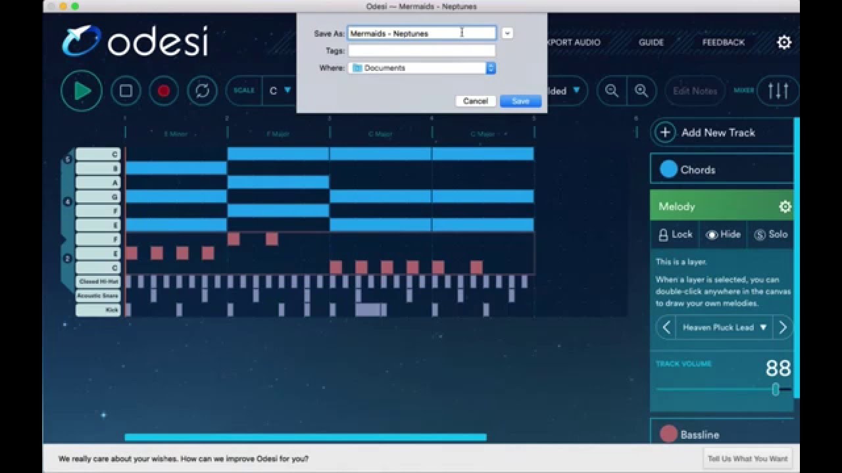Click the Tags input field

point(422,51)
